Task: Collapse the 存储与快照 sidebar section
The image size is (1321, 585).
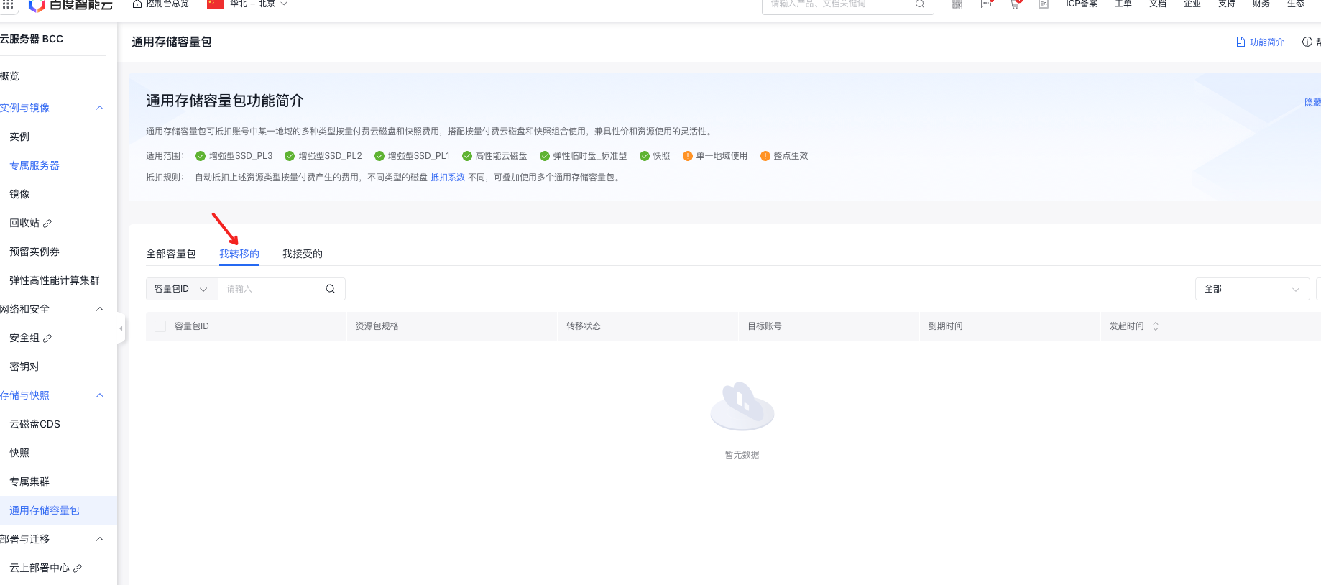Action: pyautogui.click(x=100, y=395)
